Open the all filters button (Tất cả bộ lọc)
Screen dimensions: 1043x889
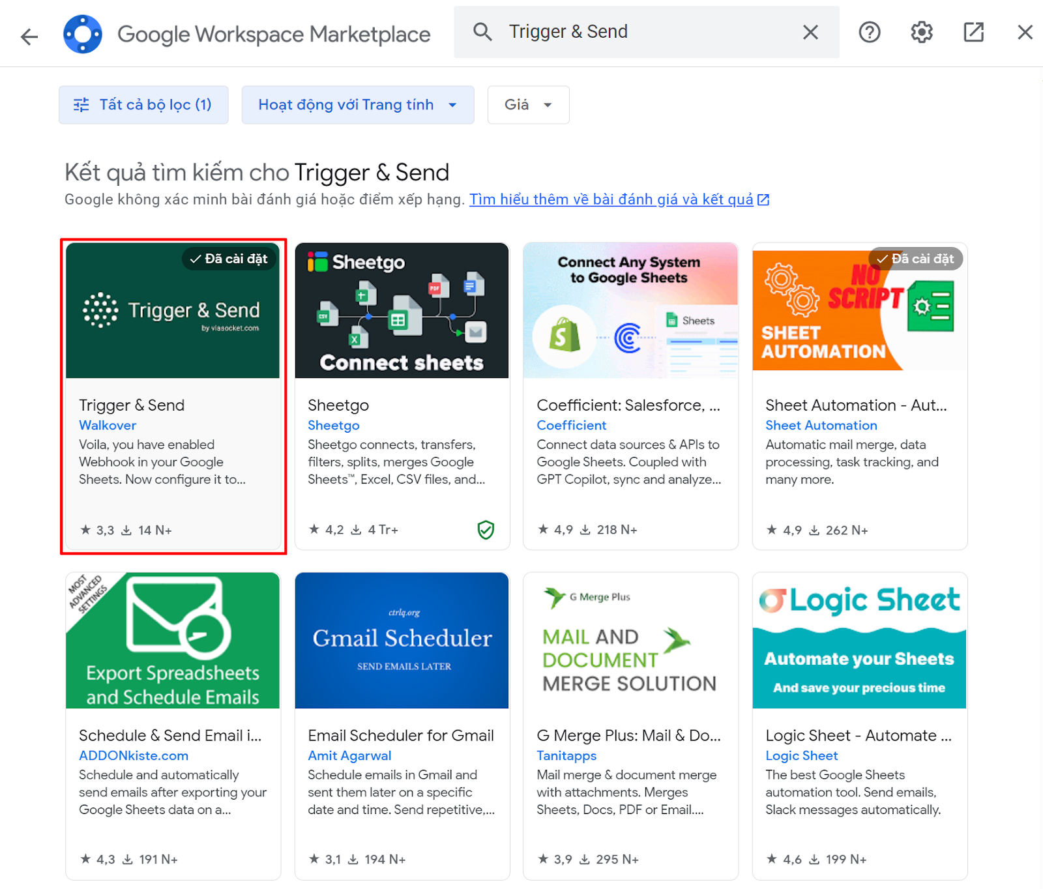[x=143, y=105]
